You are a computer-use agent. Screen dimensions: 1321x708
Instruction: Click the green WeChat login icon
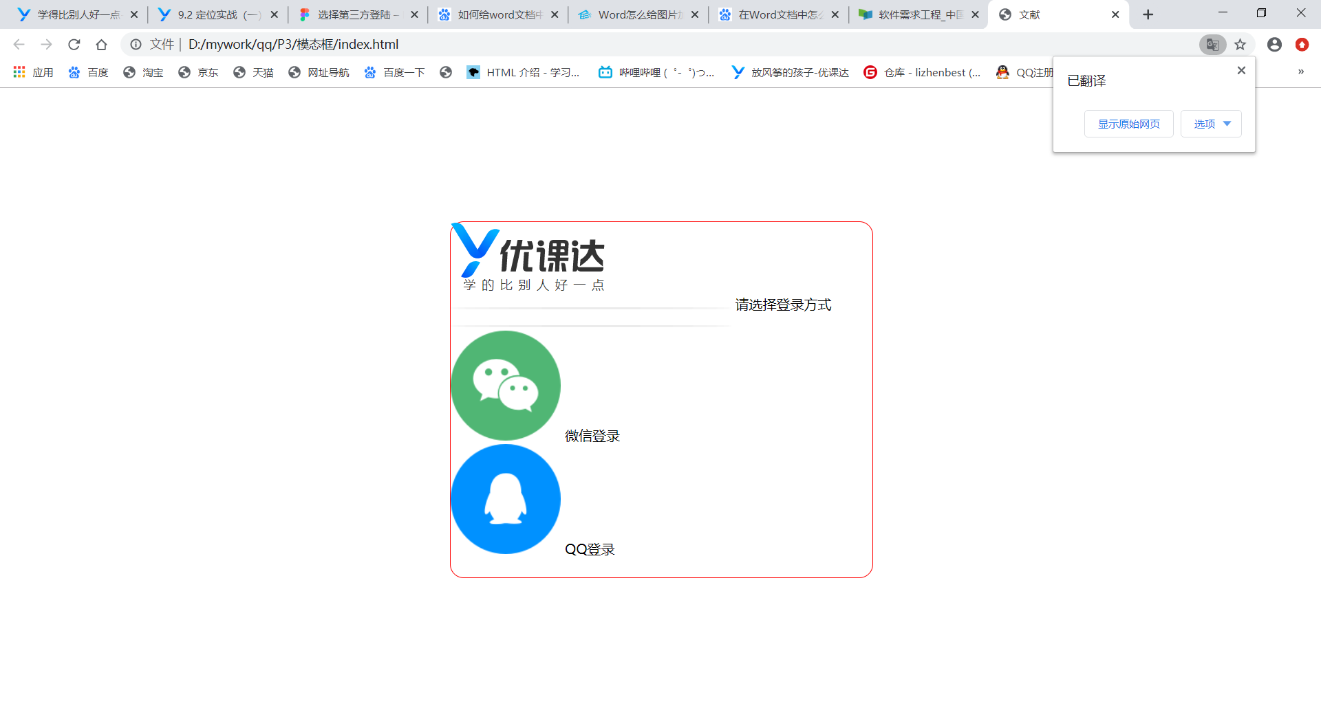(506, 386)
